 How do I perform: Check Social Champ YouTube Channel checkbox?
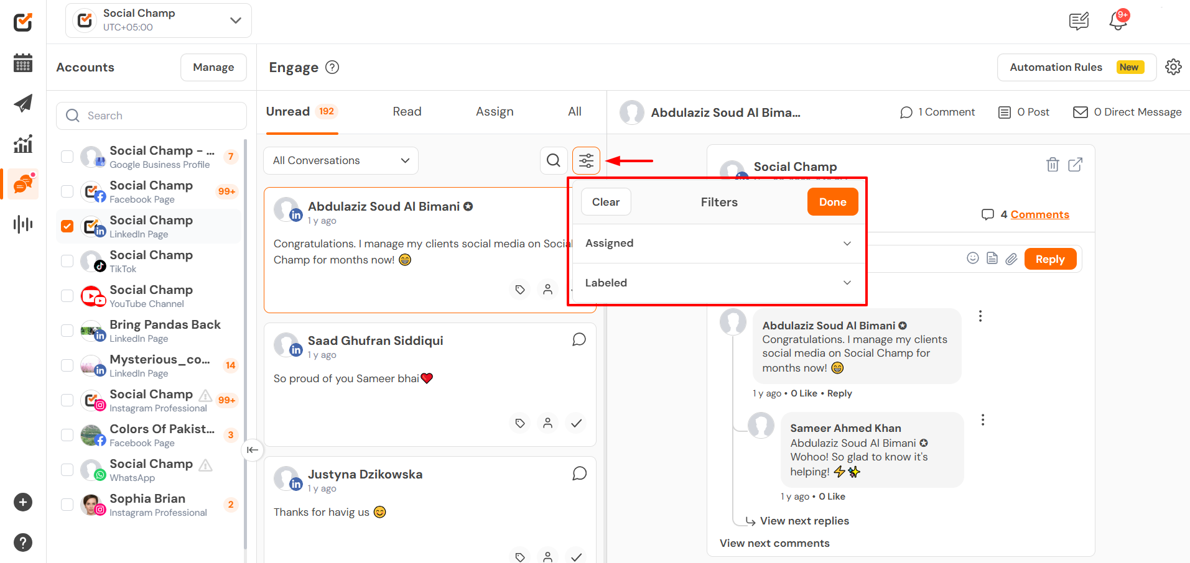point(67,296)
